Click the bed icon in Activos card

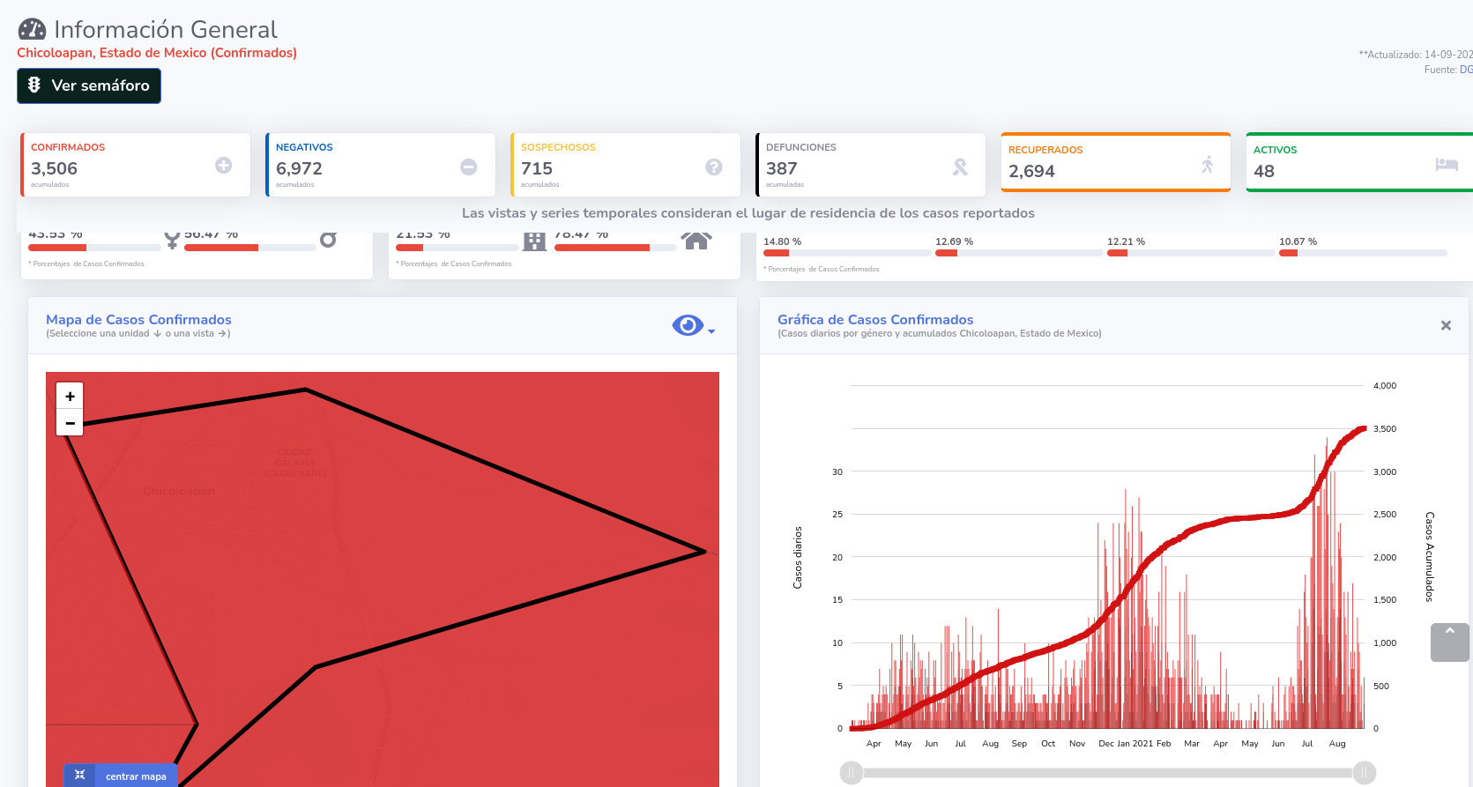point(1447,164)
